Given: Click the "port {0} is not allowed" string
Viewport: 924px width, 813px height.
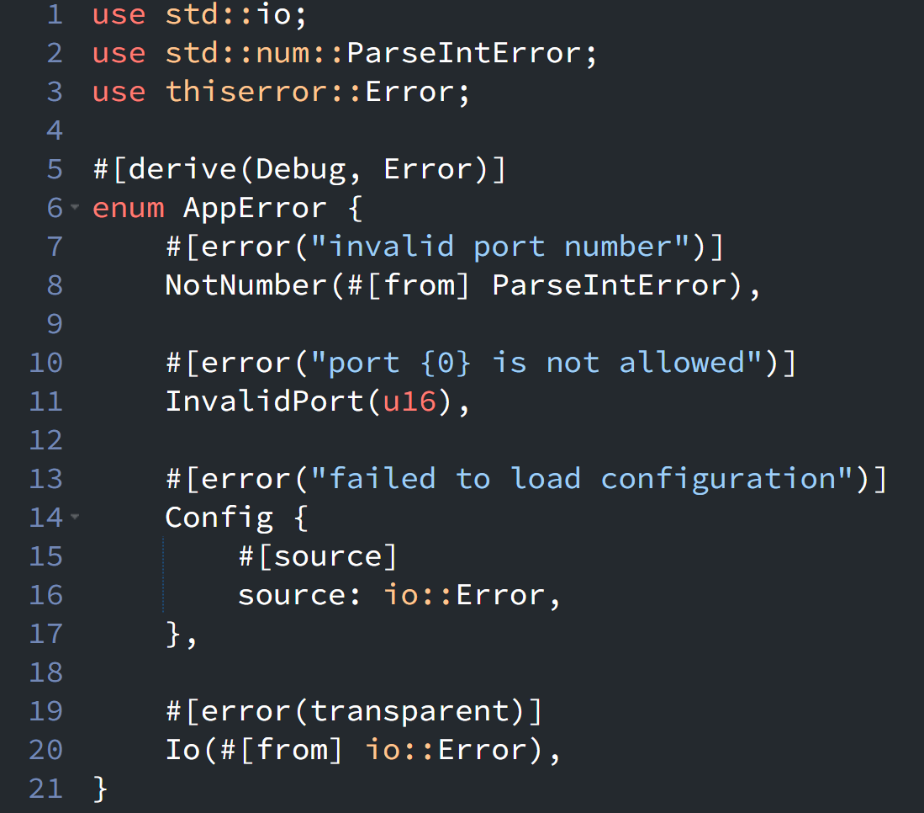Looking at the screenshot, I should click(536, 363).
